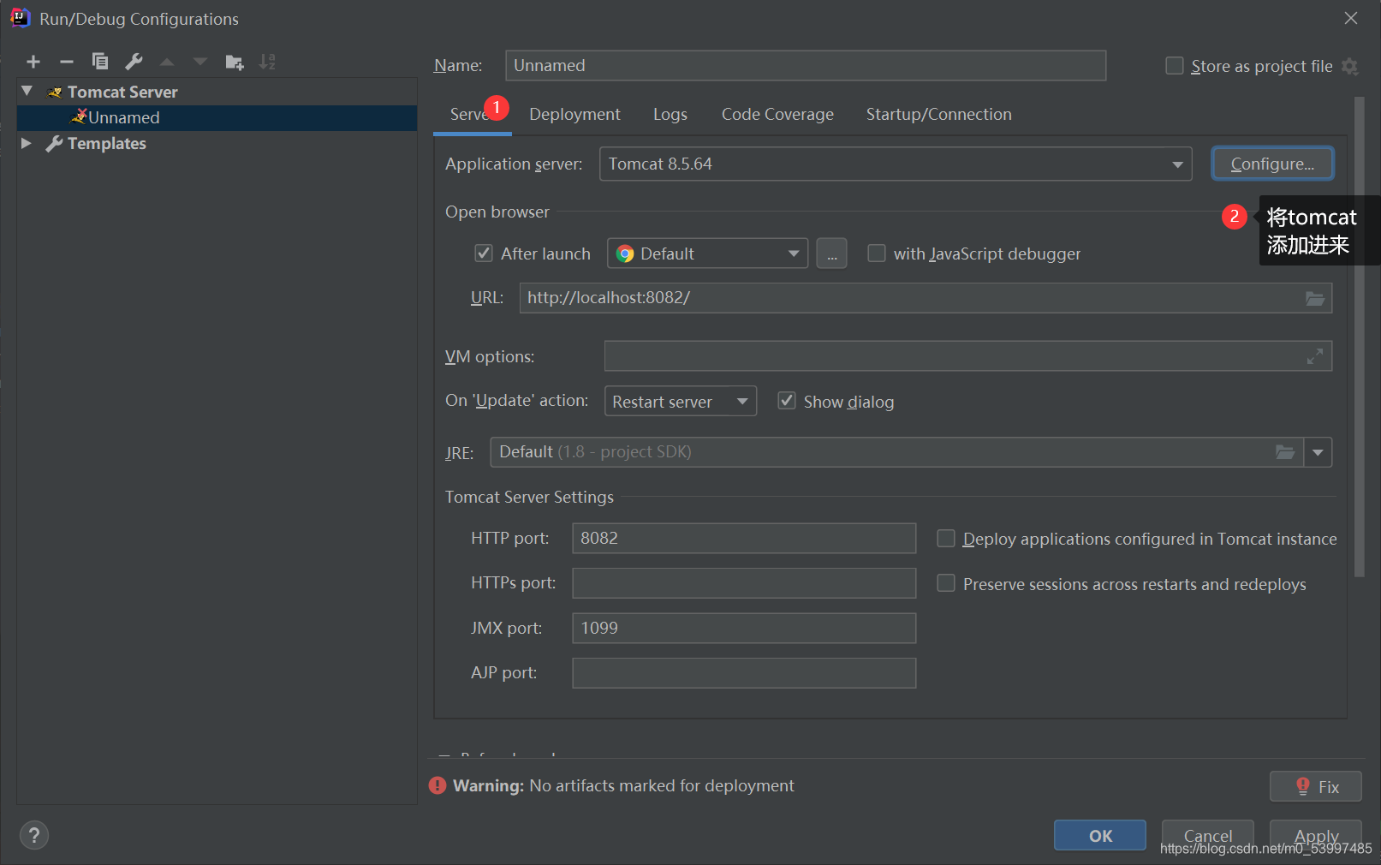Browse JRE folder icon
This screenshot has height=865, width=1381.
(1285, 452)
